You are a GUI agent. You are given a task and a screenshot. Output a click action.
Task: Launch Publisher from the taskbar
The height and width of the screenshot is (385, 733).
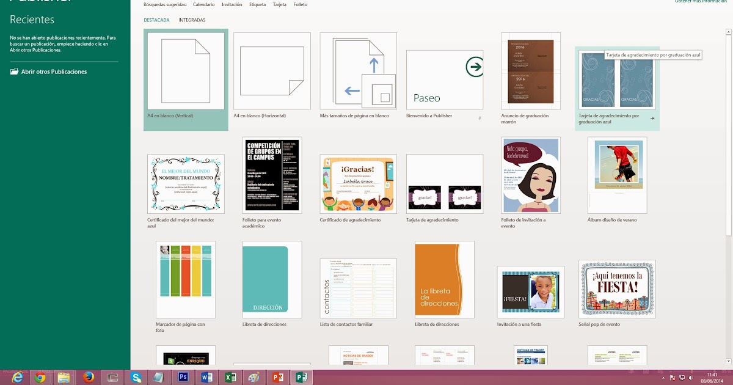[302, 377]
